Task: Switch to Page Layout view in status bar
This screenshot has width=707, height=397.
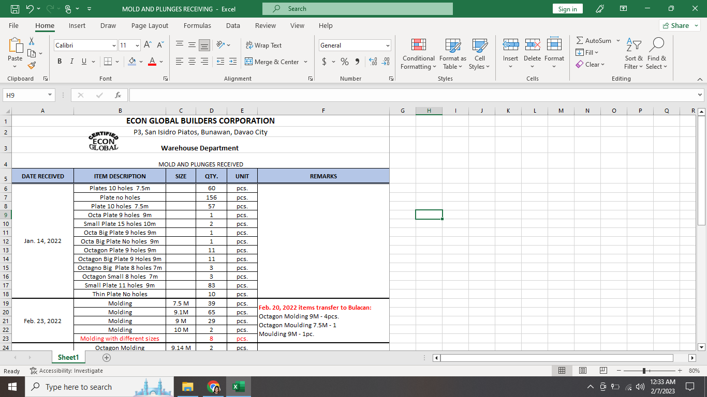Action: 582,371
